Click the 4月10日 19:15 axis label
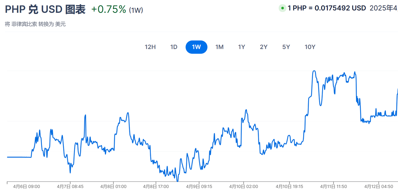This screenshot has height=192, width=398. pos(289,186)
